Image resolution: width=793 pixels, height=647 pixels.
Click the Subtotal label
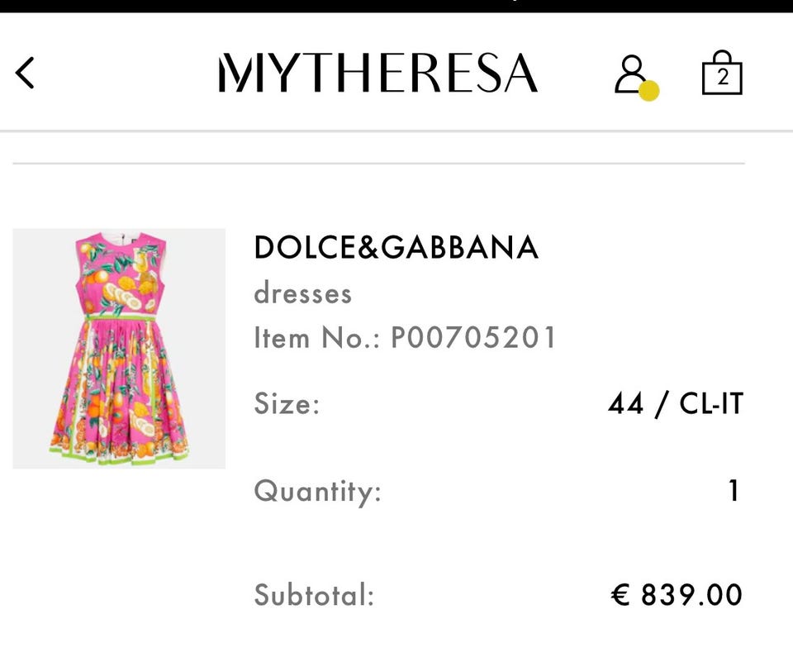(314, 595)
